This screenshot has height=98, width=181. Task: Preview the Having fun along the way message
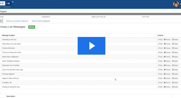pyautogui.click(x=167, y=87)
